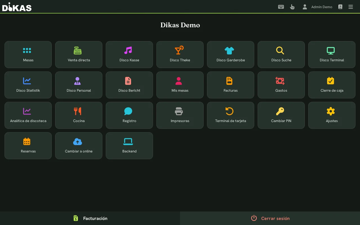Open Analítica de discoteca tile

pos(28,115)
